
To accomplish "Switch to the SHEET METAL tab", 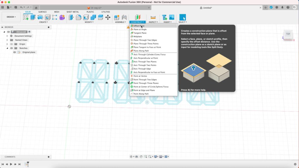I will click(73, 12).
